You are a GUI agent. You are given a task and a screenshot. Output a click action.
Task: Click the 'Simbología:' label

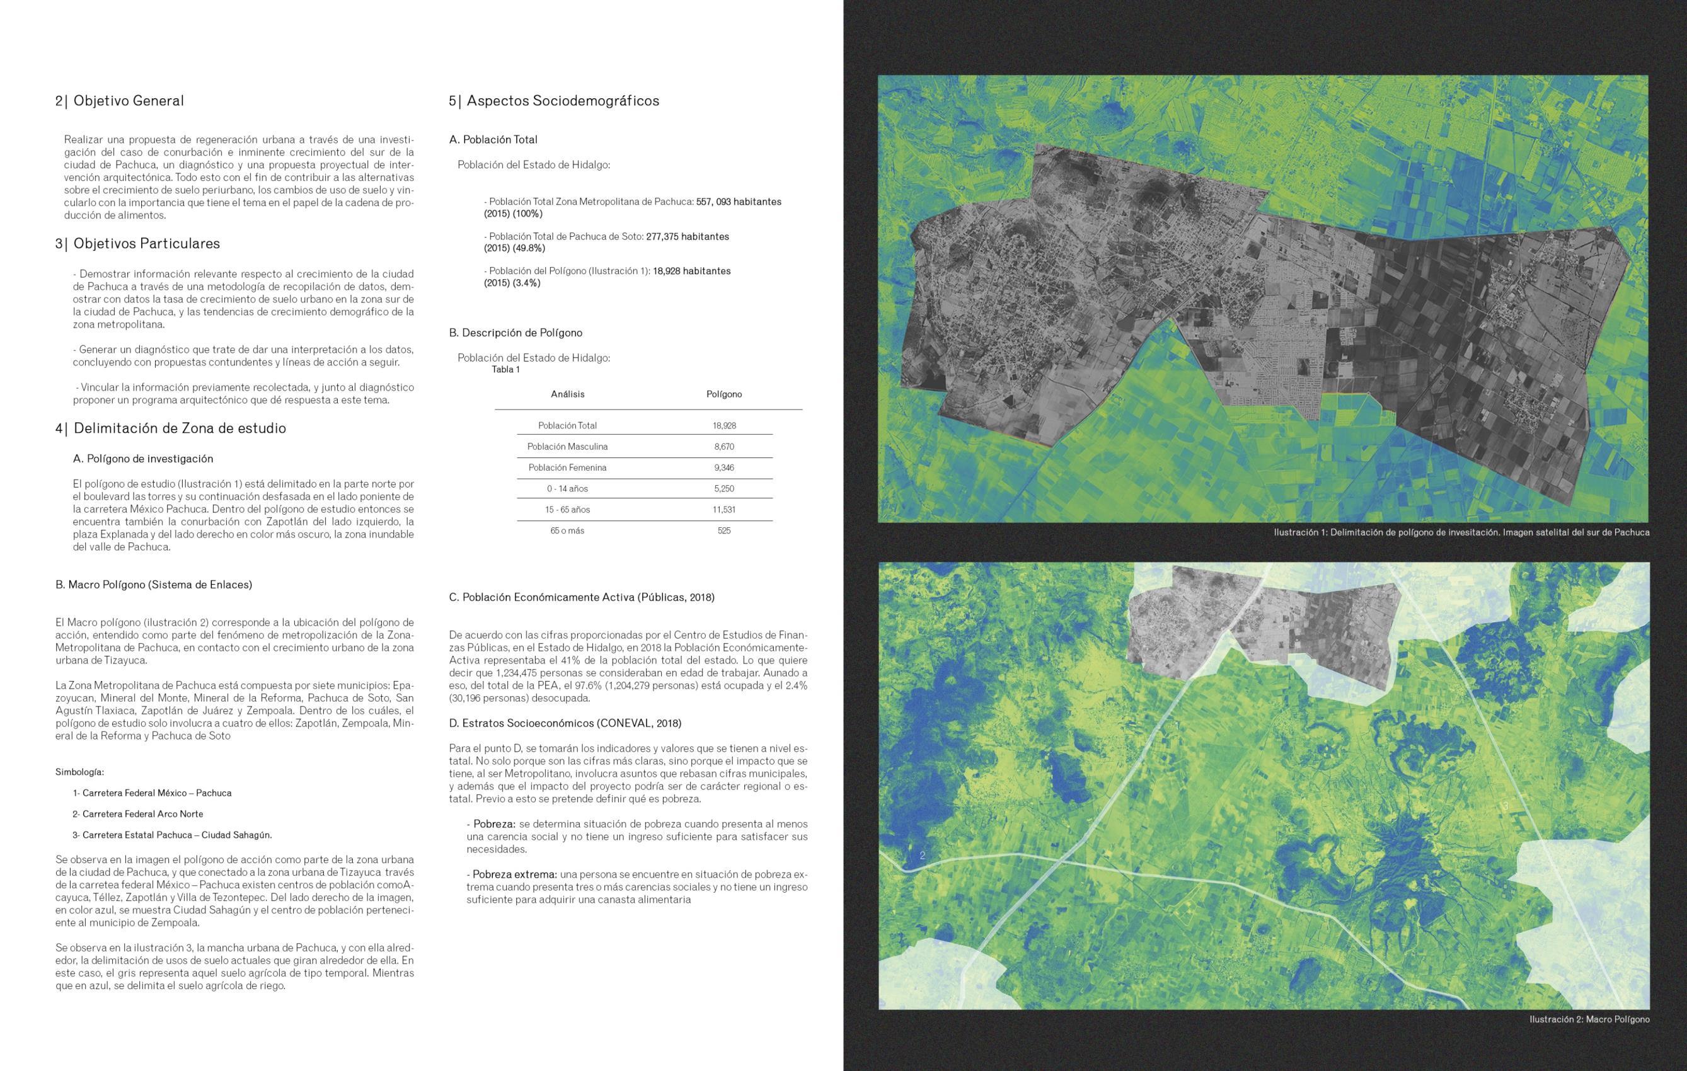click(x=80, y=772)
